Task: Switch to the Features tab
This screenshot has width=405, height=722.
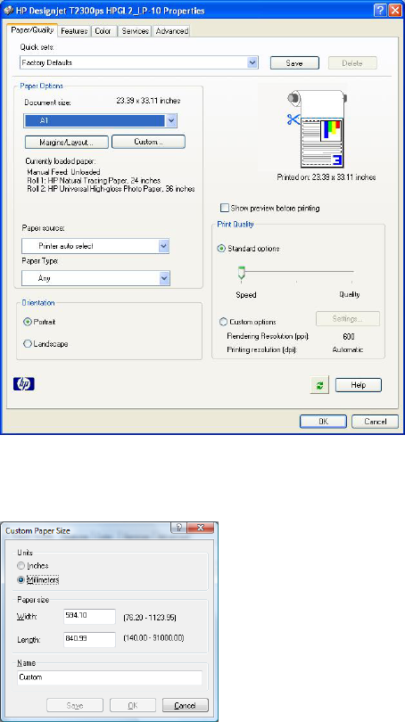Action: coord(74,31)
